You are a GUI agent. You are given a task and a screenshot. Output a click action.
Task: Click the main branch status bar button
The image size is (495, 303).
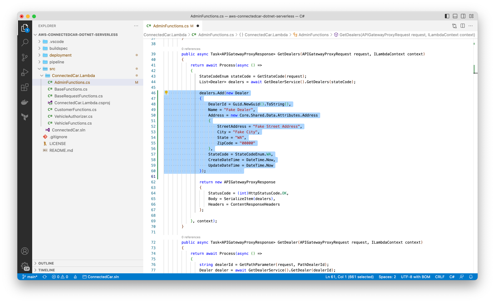pos(30,277)
